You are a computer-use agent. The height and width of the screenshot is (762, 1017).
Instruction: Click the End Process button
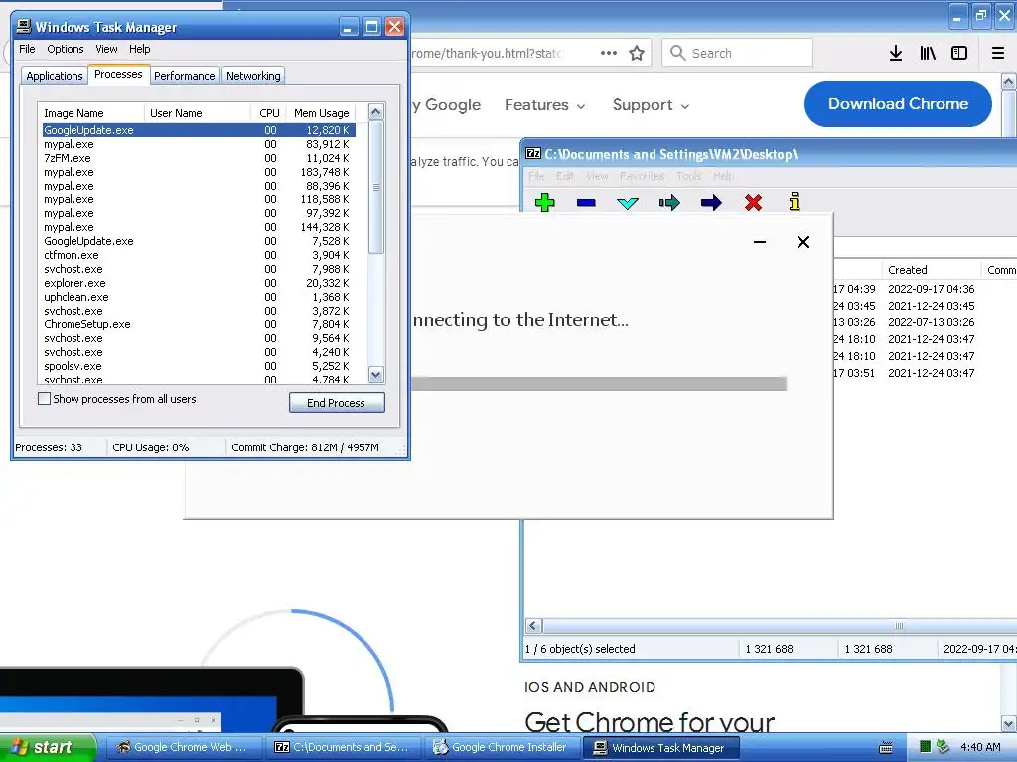tap(336, 403)
